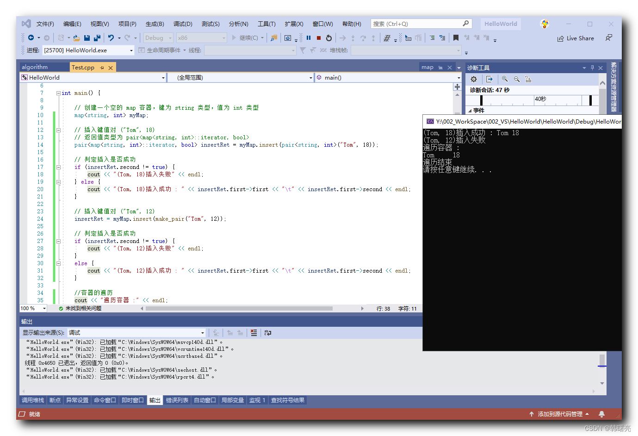This screenshot has width=638, height=436.
Task: Click the diagnostic timeline ruler at 40秒
Action: pyautogui.click(x=540, y=99)
